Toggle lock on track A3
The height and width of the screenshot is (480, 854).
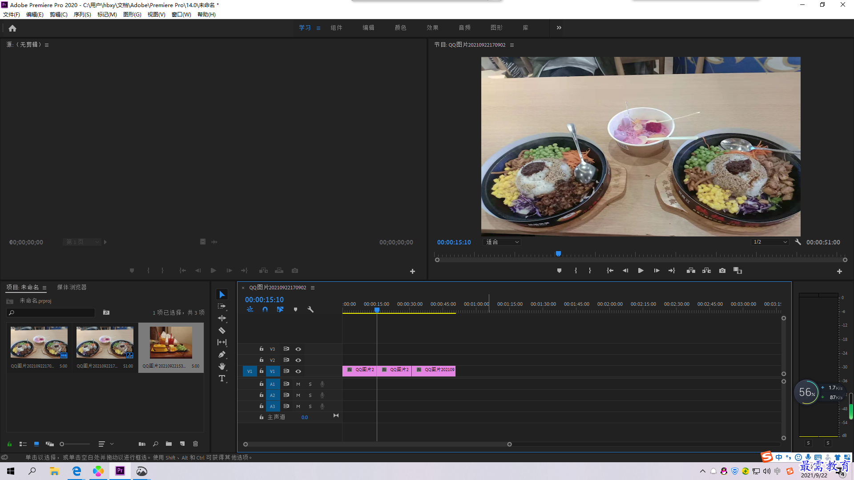click(x=262, y=406)
